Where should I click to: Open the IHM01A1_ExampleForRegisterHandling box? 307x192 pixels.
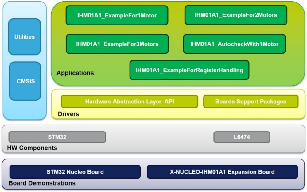pyautogui.click(x=189, y=70)
